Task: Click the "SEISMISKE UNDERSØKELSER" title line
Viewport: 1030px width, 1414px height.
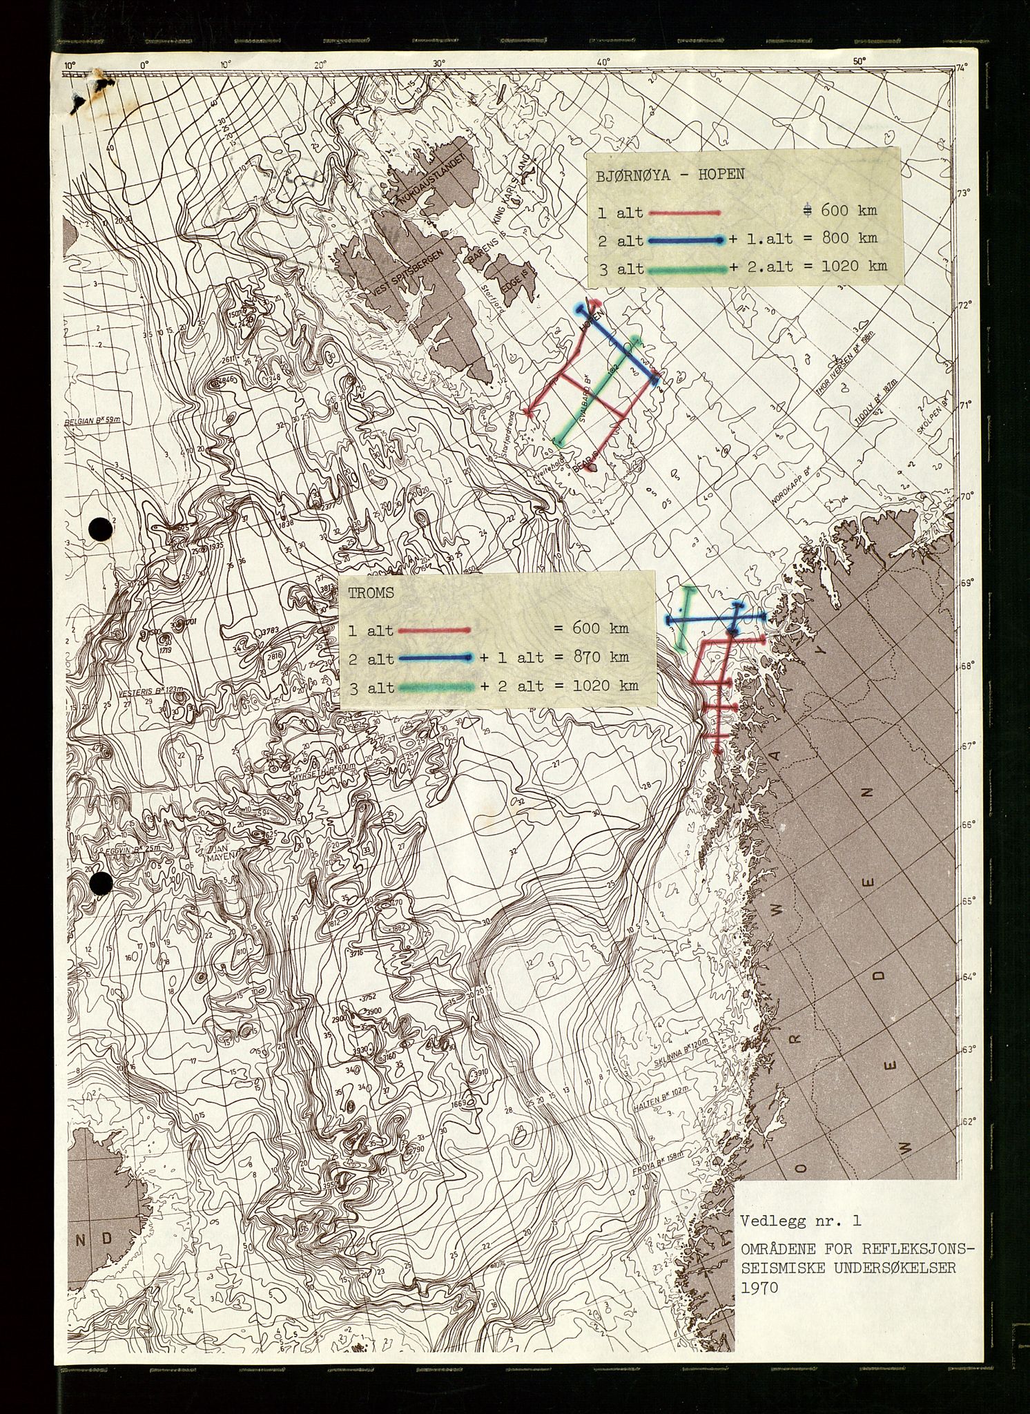Action: (x=848, y=1268)
